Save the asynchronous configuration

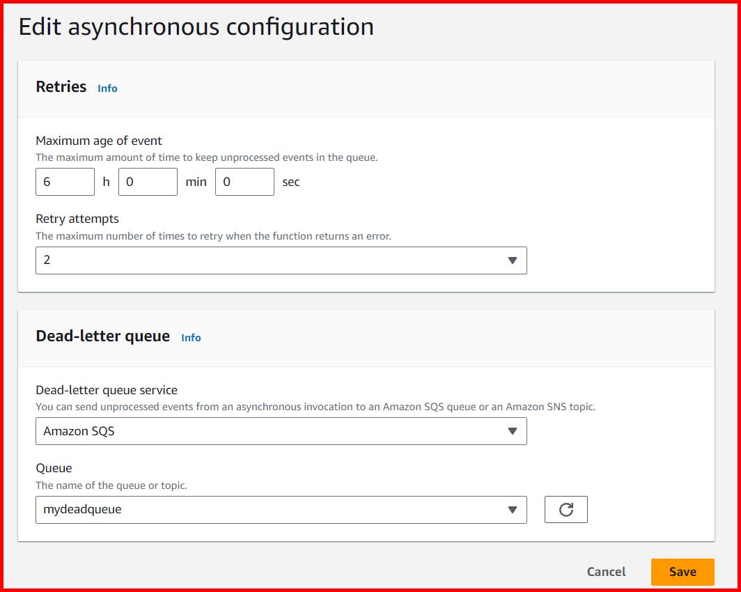[682, 572]
